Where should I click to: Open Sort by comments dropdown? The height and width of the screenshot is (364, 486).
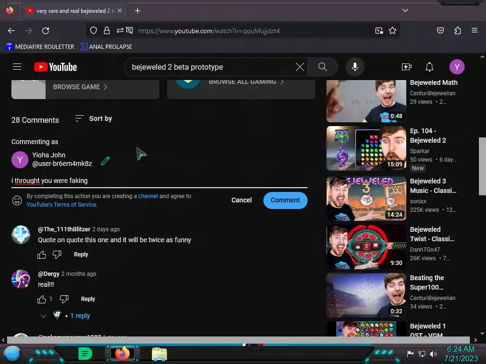click(93, 118)
